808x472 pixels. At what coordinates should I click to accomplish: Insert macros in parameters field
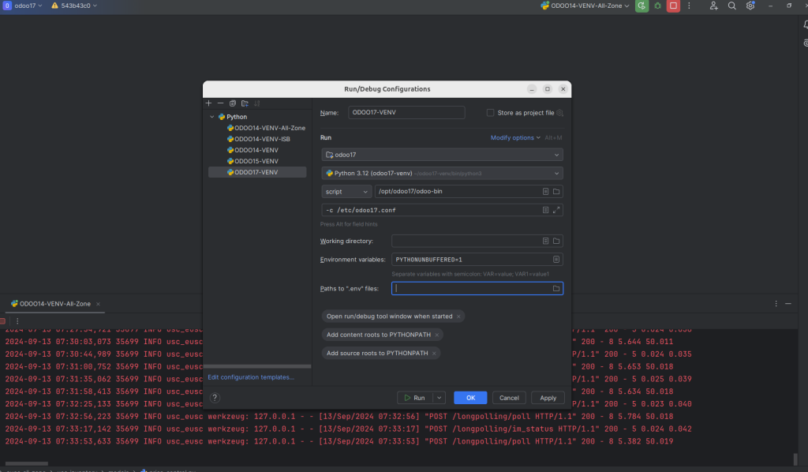(x=546, y=210)
